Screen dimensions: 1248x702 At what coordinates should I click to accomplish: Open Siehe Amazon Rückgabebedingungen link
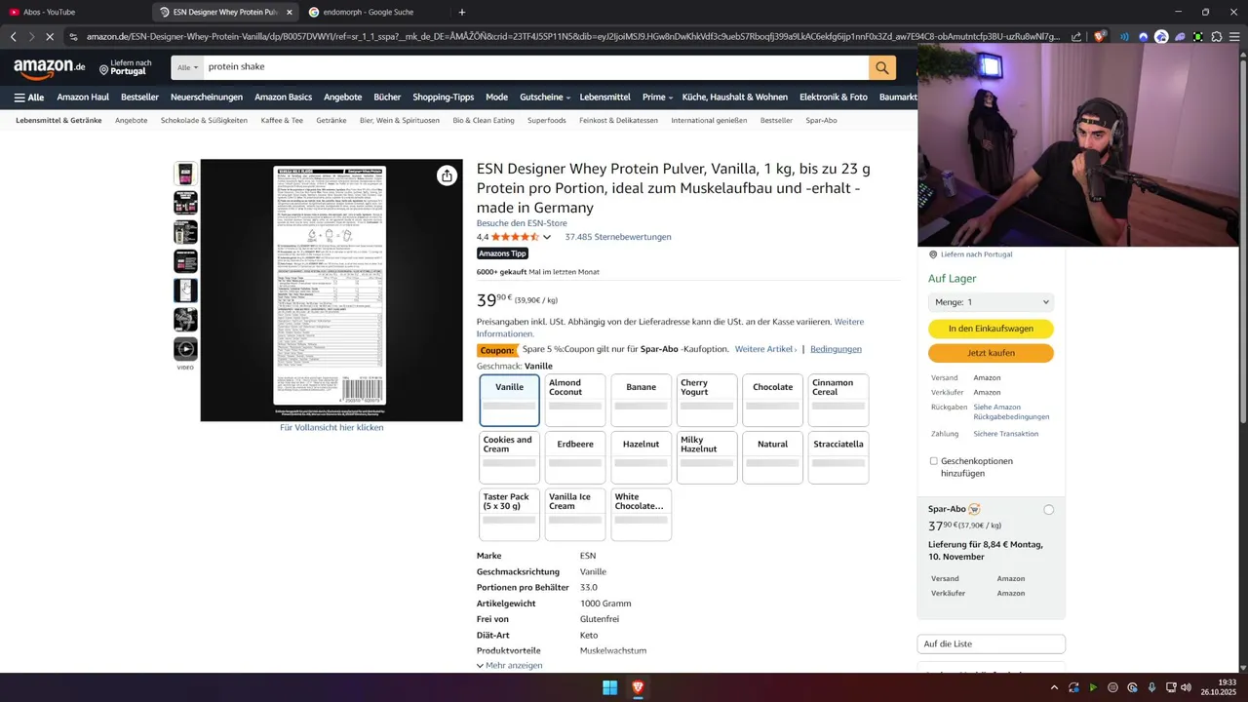click(x=1011, y=411)
